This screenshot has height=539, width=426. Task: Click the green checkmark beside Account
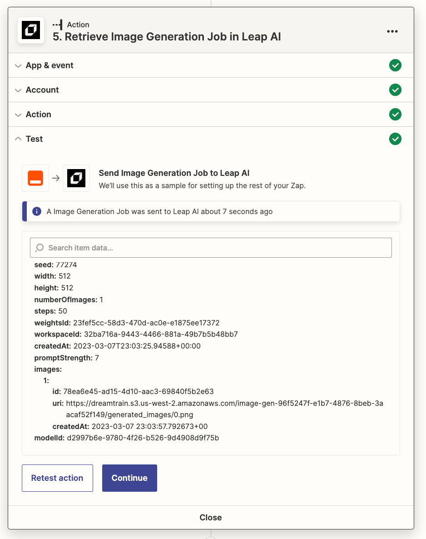[395, 90]
